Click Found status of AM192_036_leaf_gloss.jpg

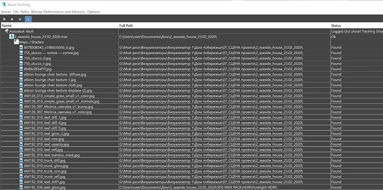click(x=336, y=187)
